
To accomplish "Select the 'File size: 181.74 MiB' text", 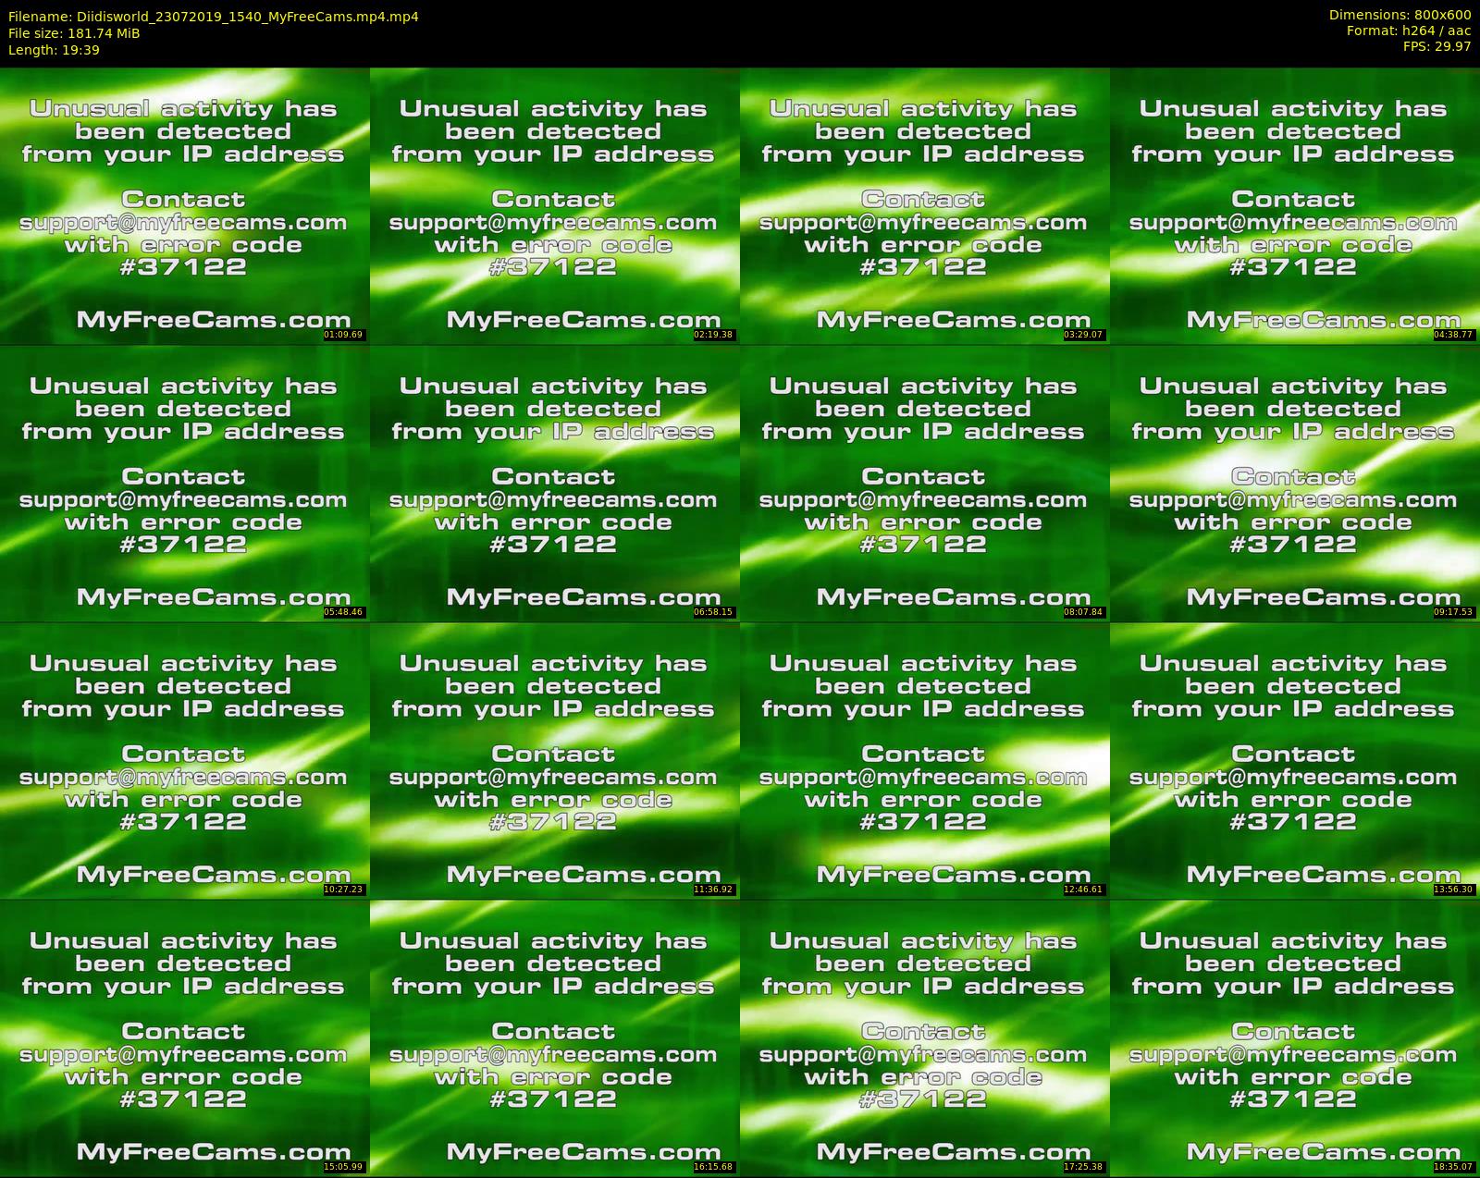I will [x=74, y=32].
